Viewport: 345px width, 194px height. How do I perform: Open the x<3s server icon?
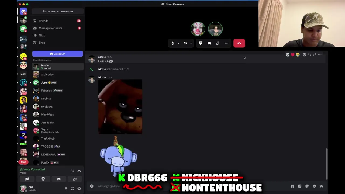(x=23, y=74)
